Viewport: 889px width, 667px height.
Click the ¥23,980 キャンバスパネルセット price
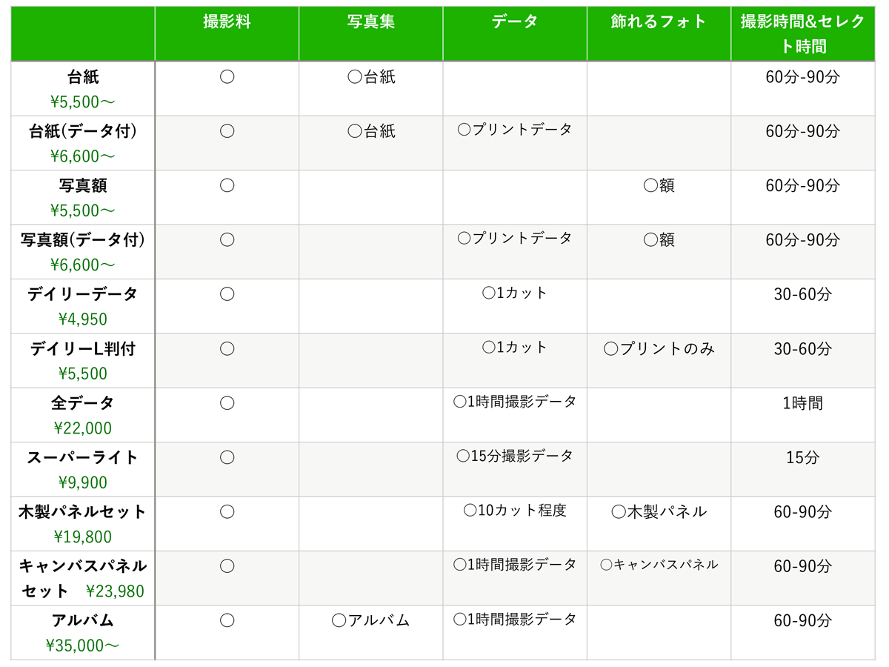click(x=115, y=591)
